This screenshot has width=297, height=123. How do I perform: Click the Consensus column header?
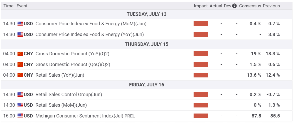click(x=250, y=6)
